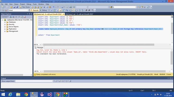The height and width of the screenshot is (97, 174).
Task: Click the Save icon in toolbar
Action: (x=14, y=7)
